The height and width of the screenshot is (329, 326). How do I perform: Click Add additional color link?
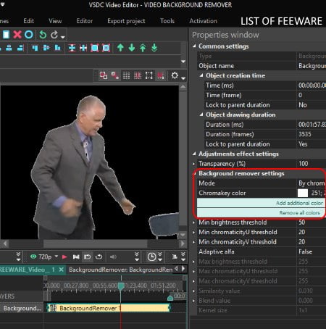click(x=299, y=203)
